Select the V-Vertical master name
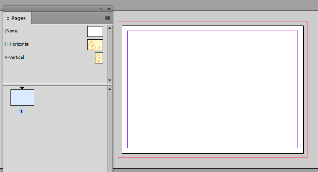This screenshot has height=172, width=318. tap(14, 57)
